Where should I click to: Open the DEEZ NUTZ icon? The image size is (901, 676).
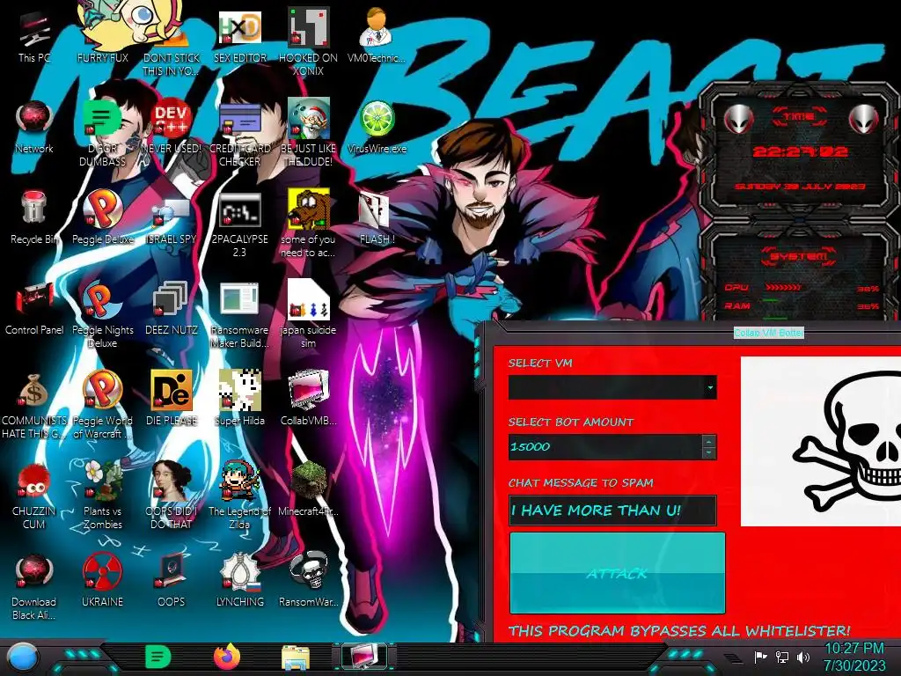[172, 308]
